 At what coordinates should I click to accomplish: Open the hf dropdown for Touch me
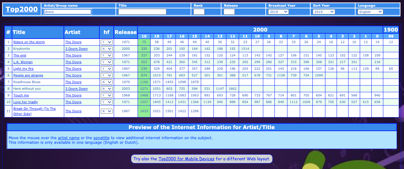pos(106,95)
